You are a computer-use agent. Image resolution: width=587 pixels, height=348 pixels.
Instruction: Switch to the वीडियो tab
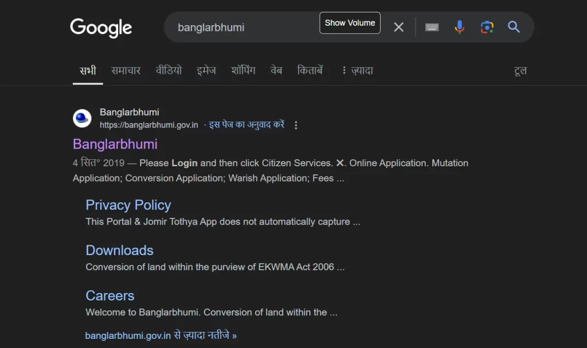point(169,71)
